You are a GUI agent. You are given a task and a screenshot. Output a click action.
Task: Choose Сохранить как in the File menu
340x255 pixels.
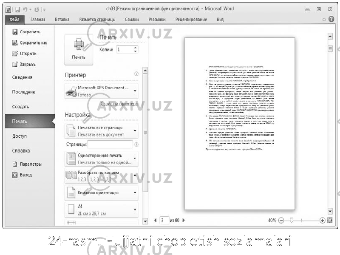tap(30, 43)
